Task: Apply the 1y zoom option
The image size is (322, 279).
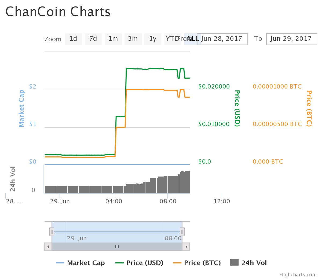Action: [x=153, y=39]
